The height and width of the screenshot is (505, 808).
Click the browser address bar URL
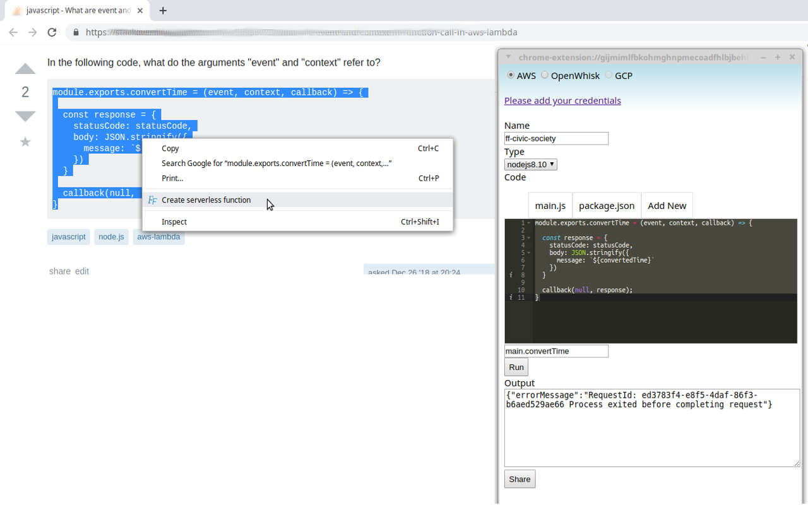tap(302, 32)
